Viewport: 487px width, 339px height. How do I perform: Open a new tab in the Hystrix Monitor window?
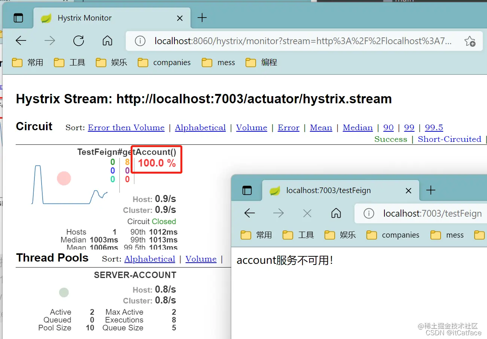tap(202, 18)
